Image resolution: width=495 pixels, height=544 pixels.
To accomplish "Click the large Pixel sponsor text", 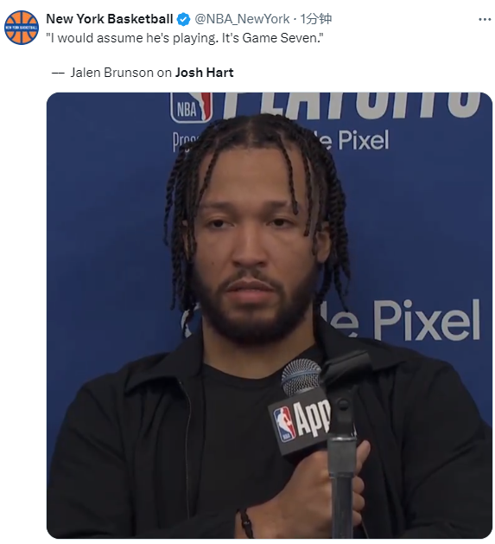I will 427,321.
